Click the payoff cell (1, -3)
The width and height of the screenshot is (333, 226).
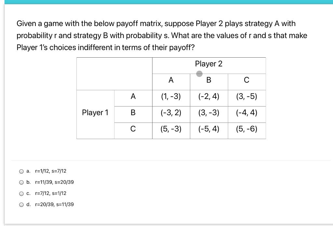click(171, 97)
